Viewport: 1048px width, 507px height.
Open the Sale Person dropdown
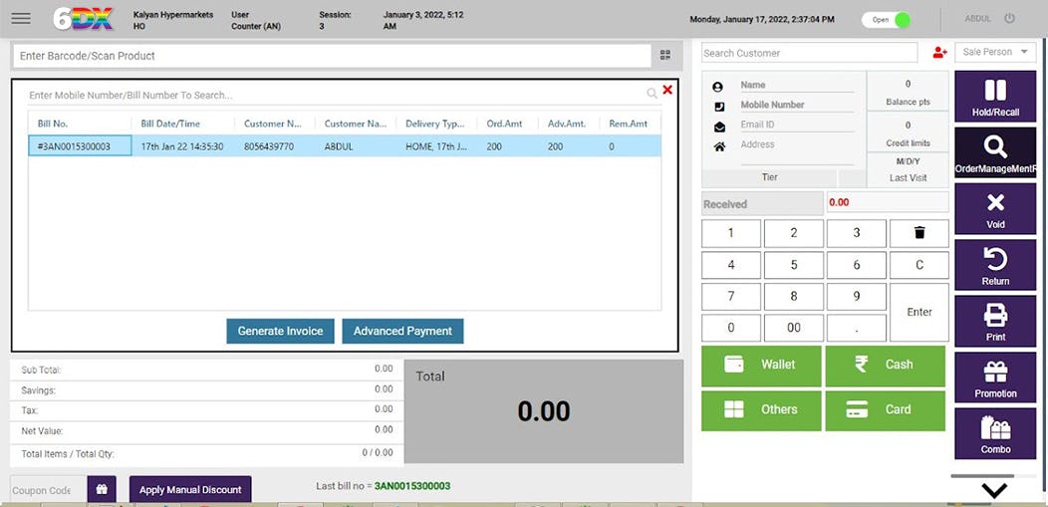point(995,52)
